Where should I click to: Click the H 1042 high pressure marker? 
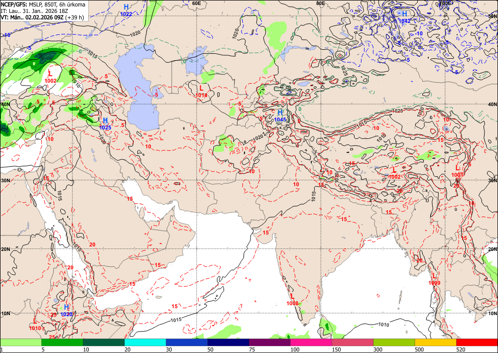[x=404, y=17]
